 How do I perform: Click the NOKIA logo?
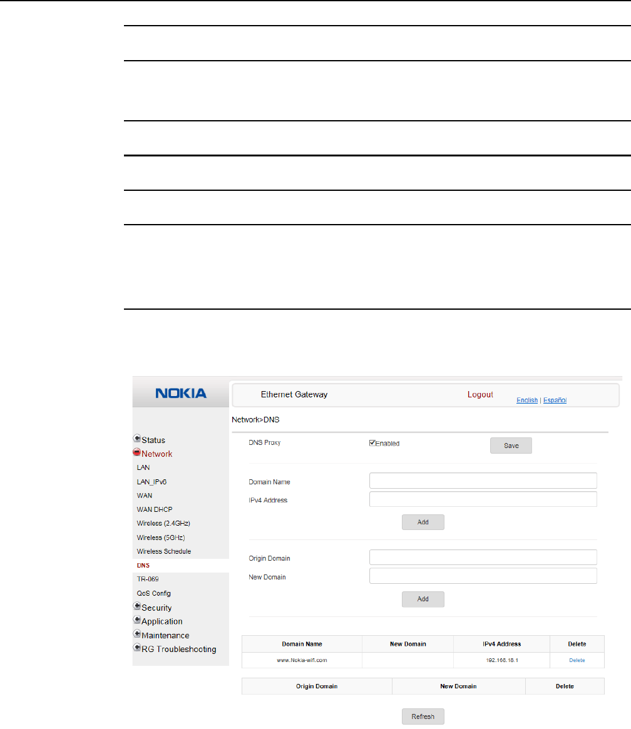coord(181,394)
